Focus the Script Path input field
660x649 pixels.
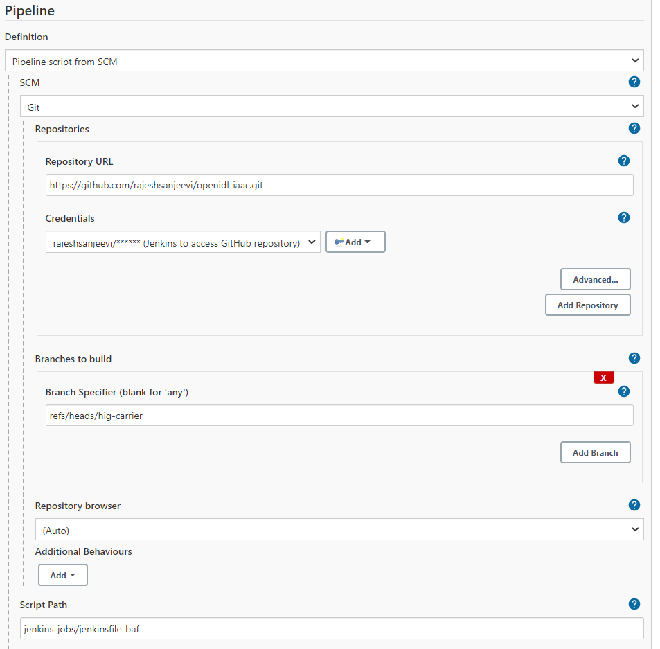[332, 628]
